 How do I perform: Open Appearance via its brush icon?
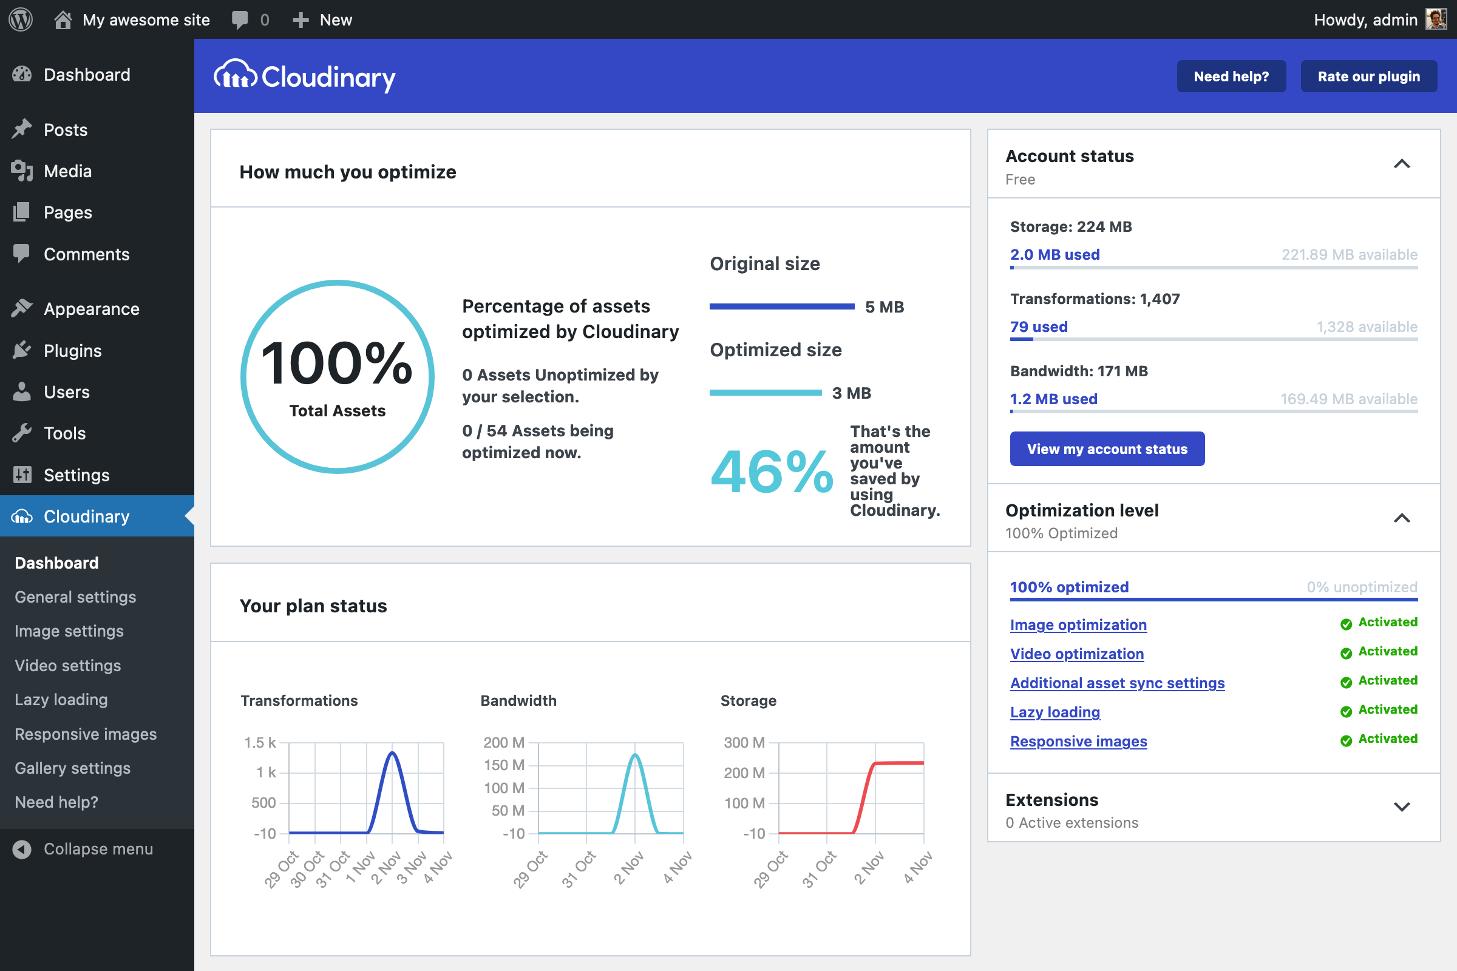click(x=22, y=308)
